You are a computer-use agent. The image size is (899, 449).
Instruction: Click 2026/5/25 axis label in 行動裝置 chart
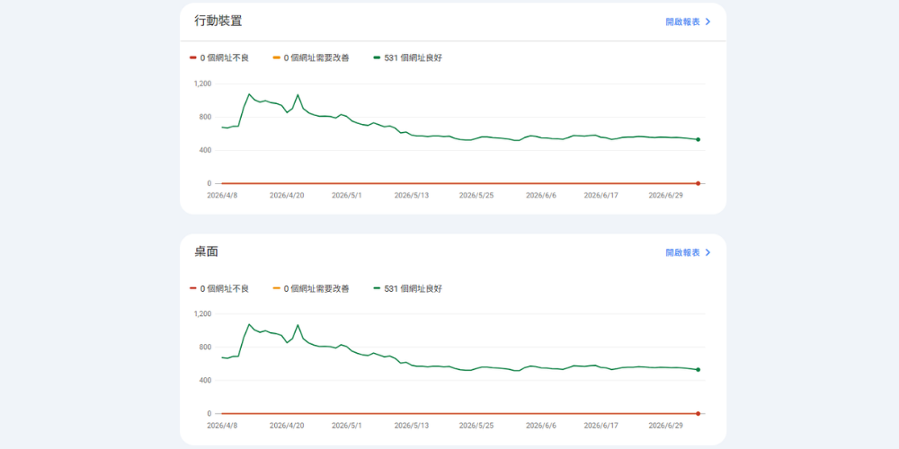pos(476,195)
